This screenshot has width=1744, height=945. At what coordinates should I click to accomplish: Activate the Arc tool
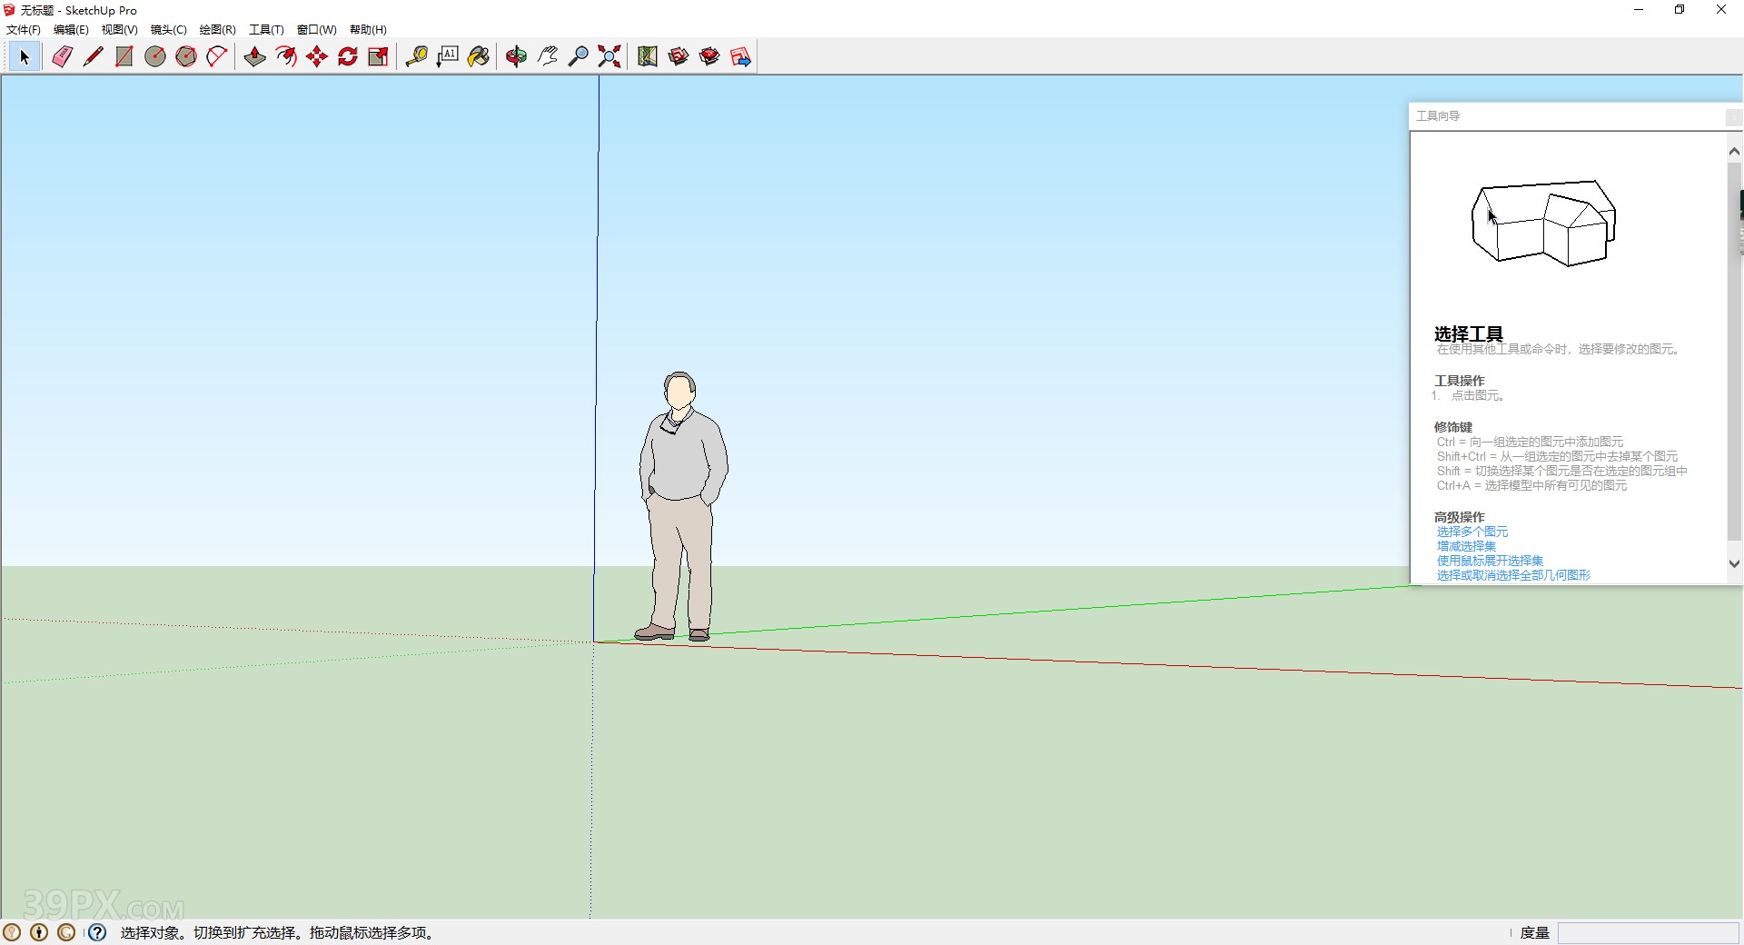(216, 56)
